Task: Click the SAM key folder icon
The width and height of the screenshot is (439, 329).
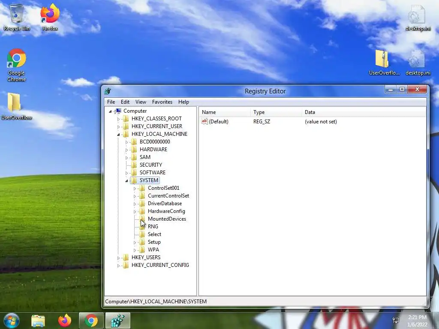Action: coord(134,157)
